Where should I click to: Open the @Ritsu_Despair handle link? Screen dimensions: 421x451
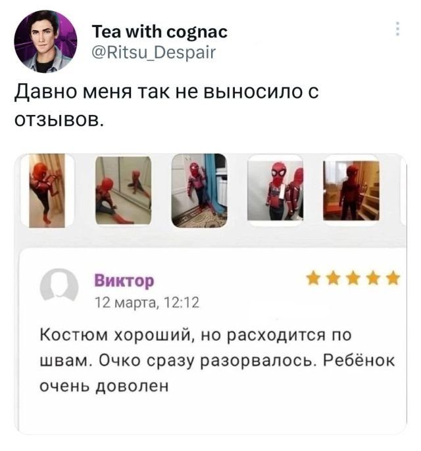pyautogui.click(x=153, y=53)
